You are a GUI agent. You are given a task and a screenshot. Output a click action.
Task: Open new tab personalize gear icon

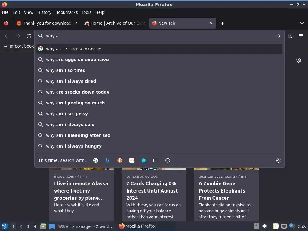(x=299, y=60)
